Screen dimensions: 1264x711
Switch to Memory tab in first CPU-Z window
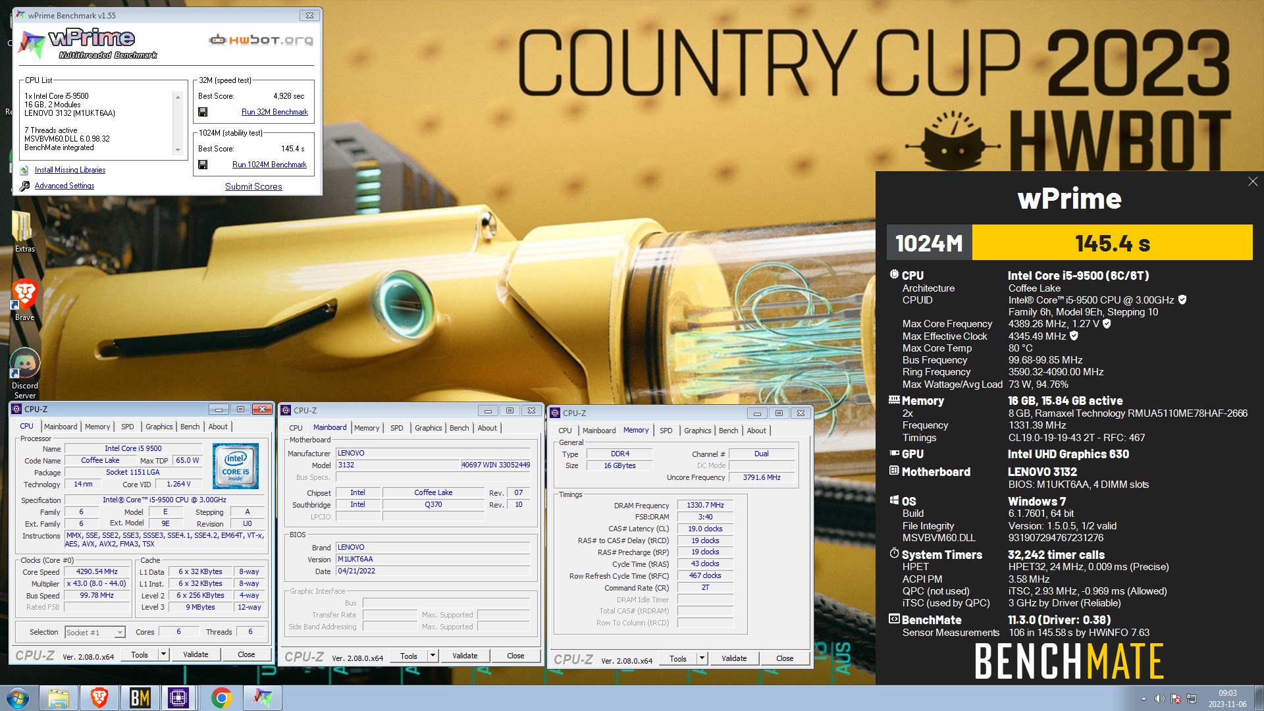[97, 427]
